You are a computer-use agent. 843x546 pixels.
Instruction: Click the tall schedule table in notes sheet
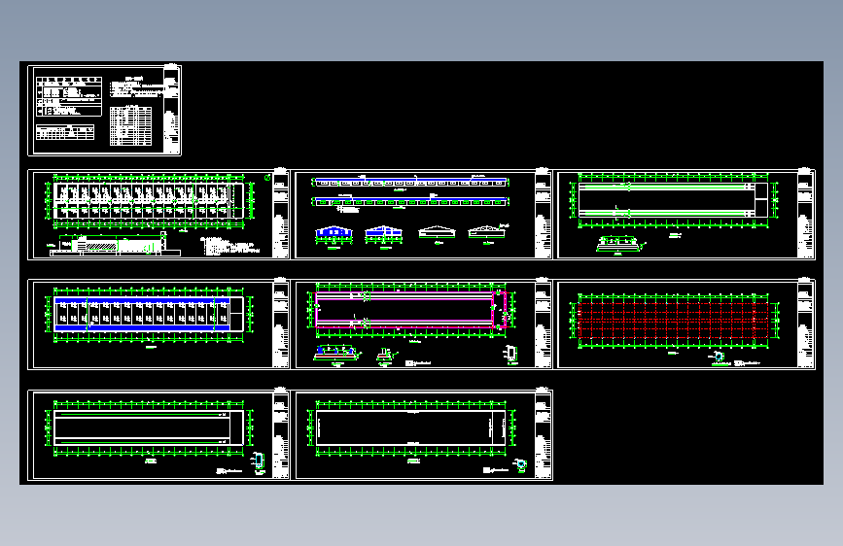click(x=130, y=125)
